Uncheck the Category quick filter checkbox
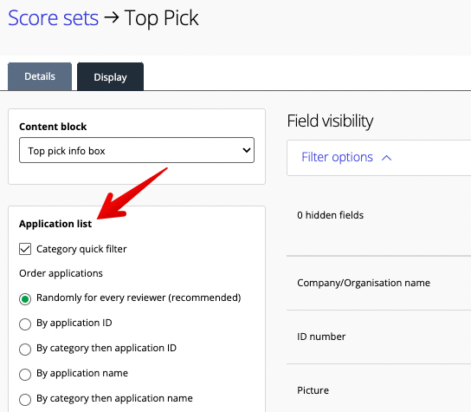 point(25,249)
